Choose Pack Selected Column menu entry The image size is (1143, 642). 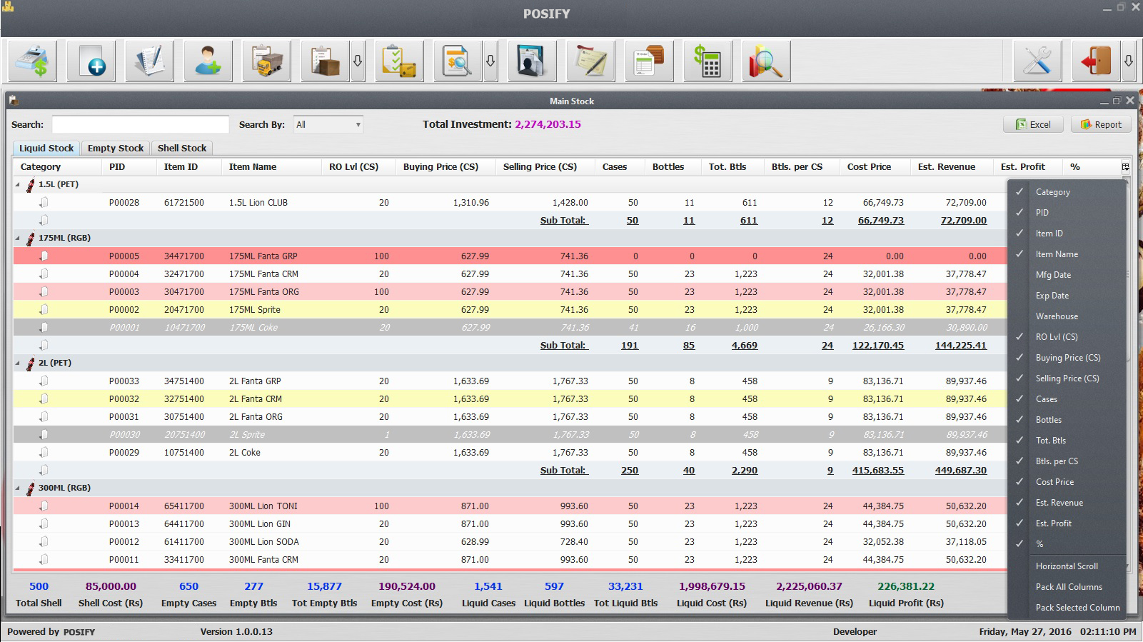(1067, 608)
